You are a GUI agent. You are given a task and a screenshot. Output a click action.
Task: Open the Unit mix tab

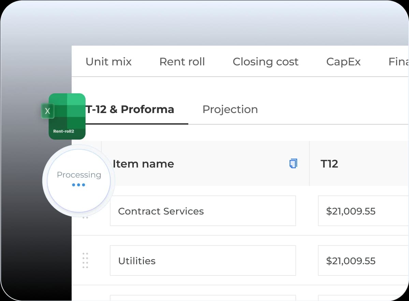108,62
